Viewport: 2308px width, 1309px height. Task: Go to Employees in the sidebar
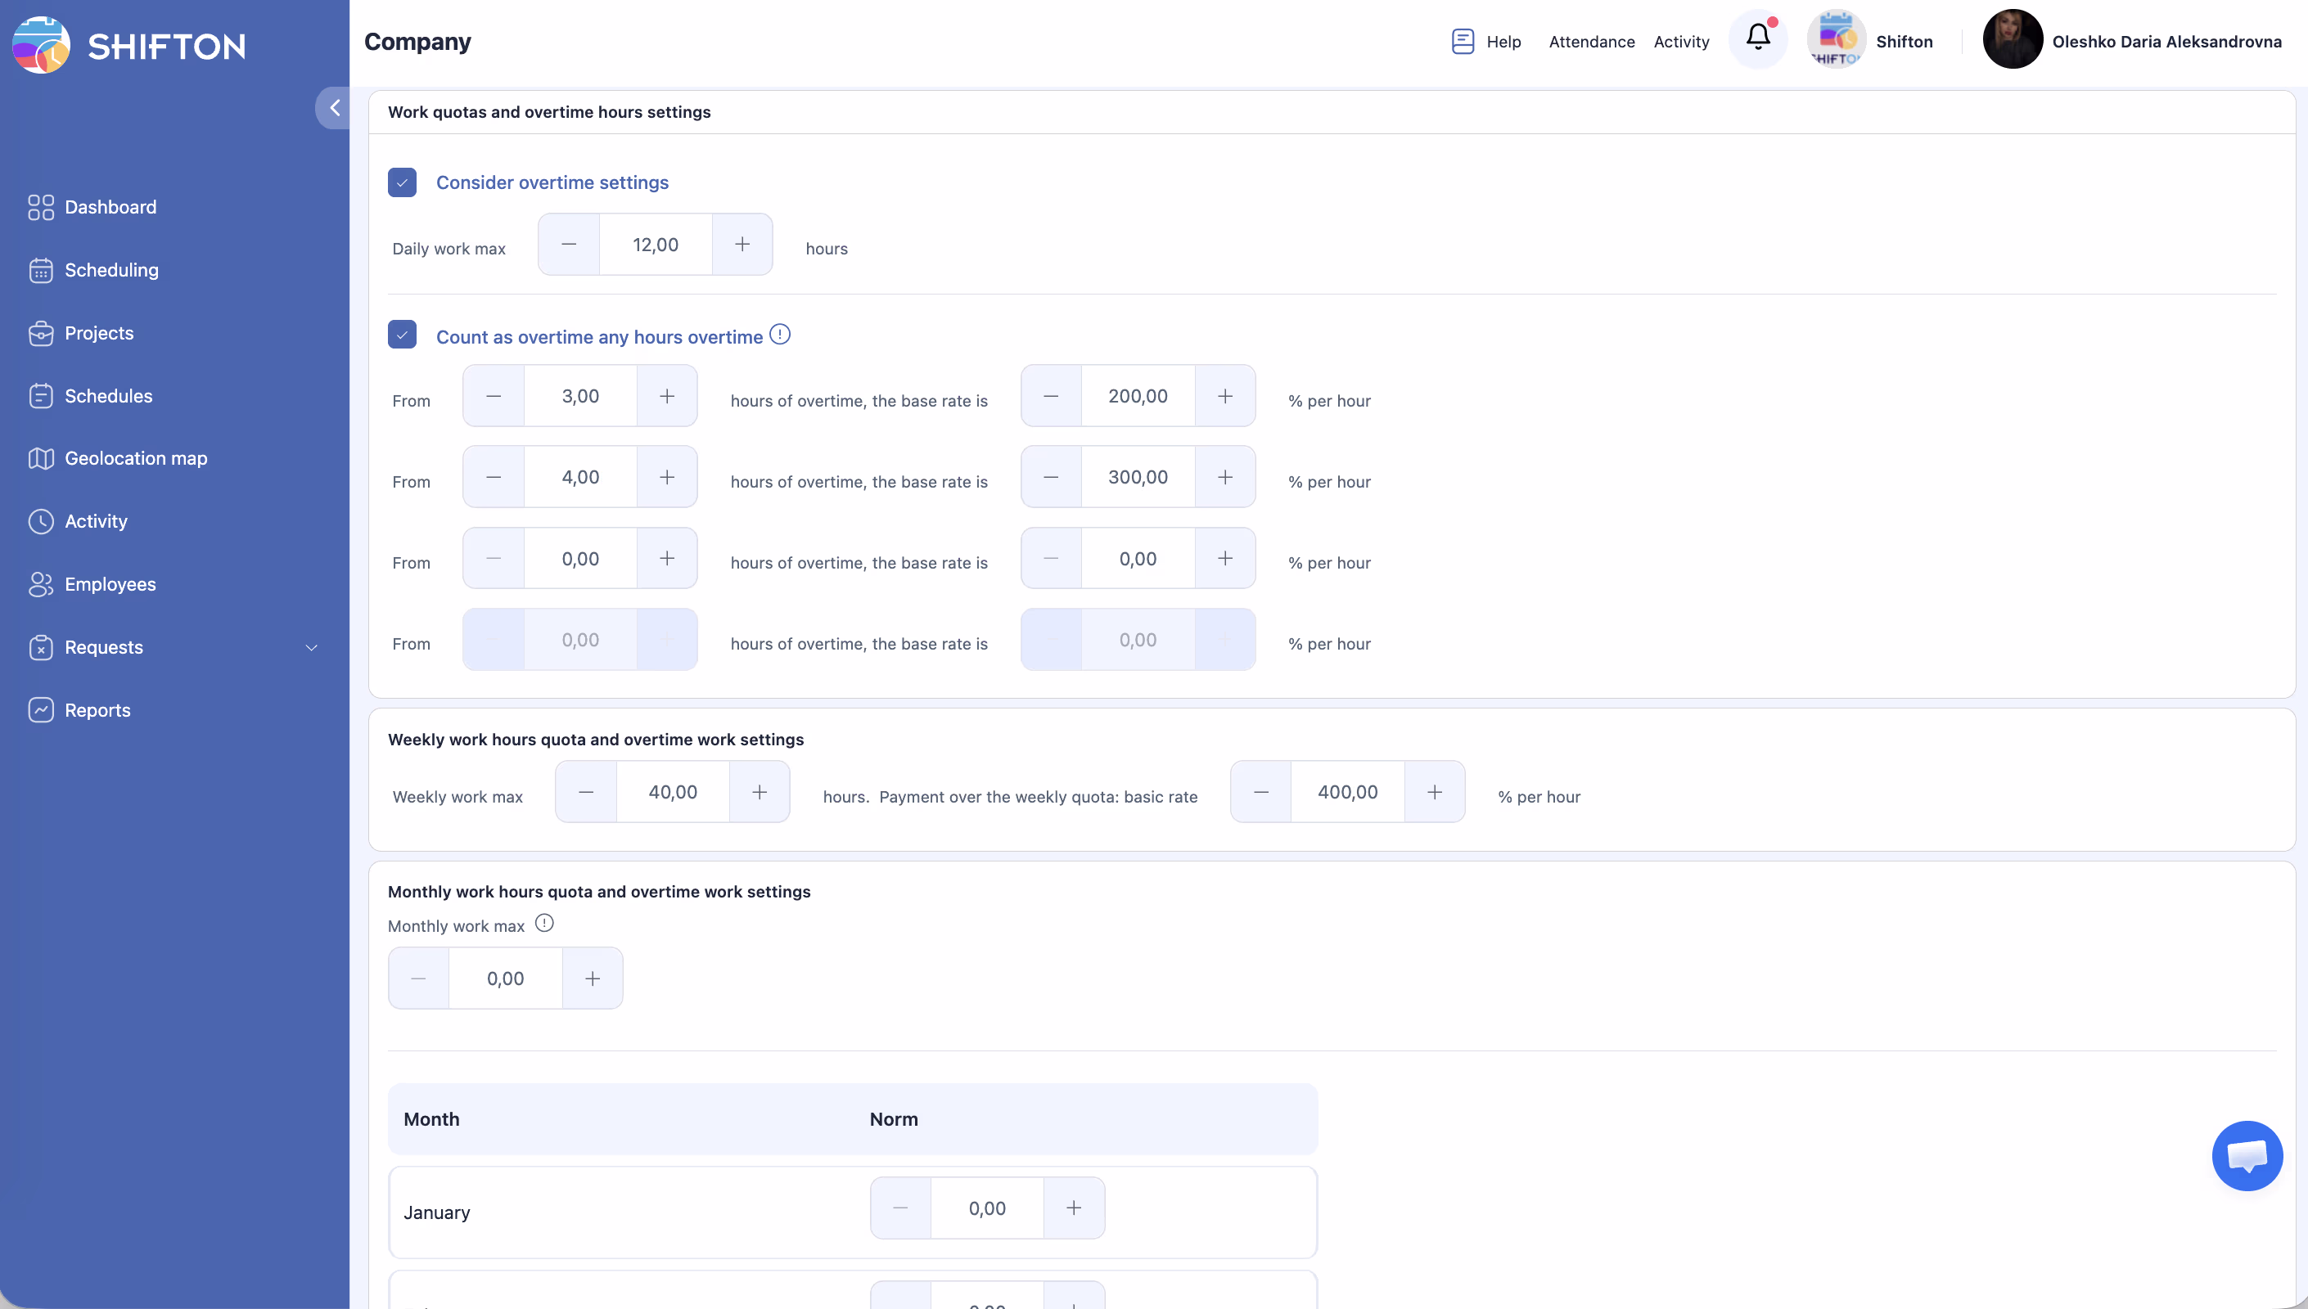pyautogui.click(x=110, y=584)
